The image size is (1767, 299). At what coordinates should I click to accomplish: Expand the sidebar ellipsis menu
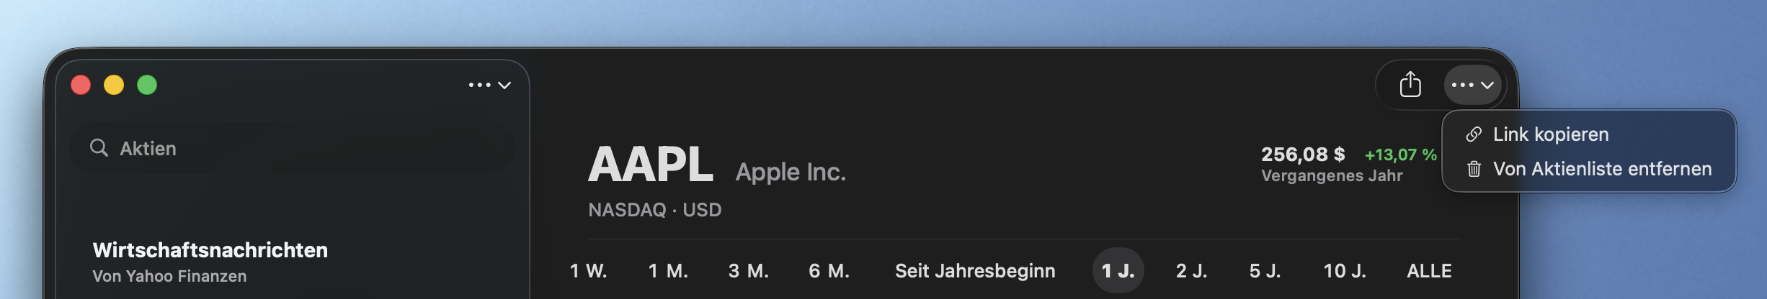click(489, 85)
